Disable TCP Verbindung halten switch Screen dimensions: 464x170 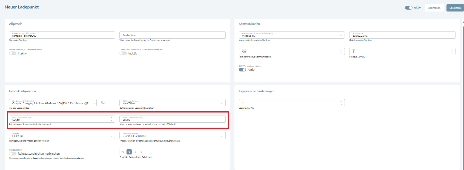tap(242, 70)
